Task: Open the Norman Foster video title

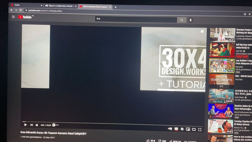Action: click(244, 31)
